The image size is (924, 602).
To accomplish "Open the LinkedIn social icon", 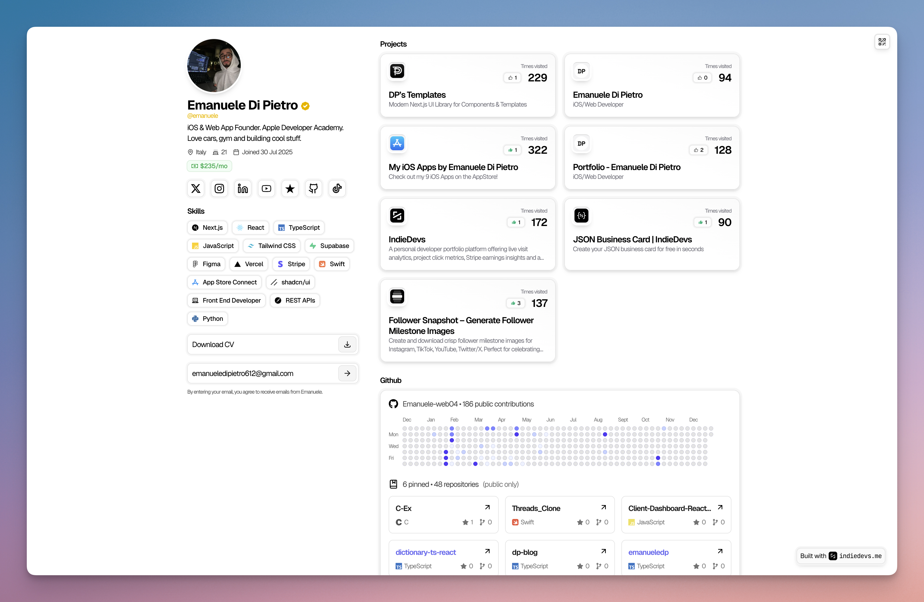I will click(243, 188).
